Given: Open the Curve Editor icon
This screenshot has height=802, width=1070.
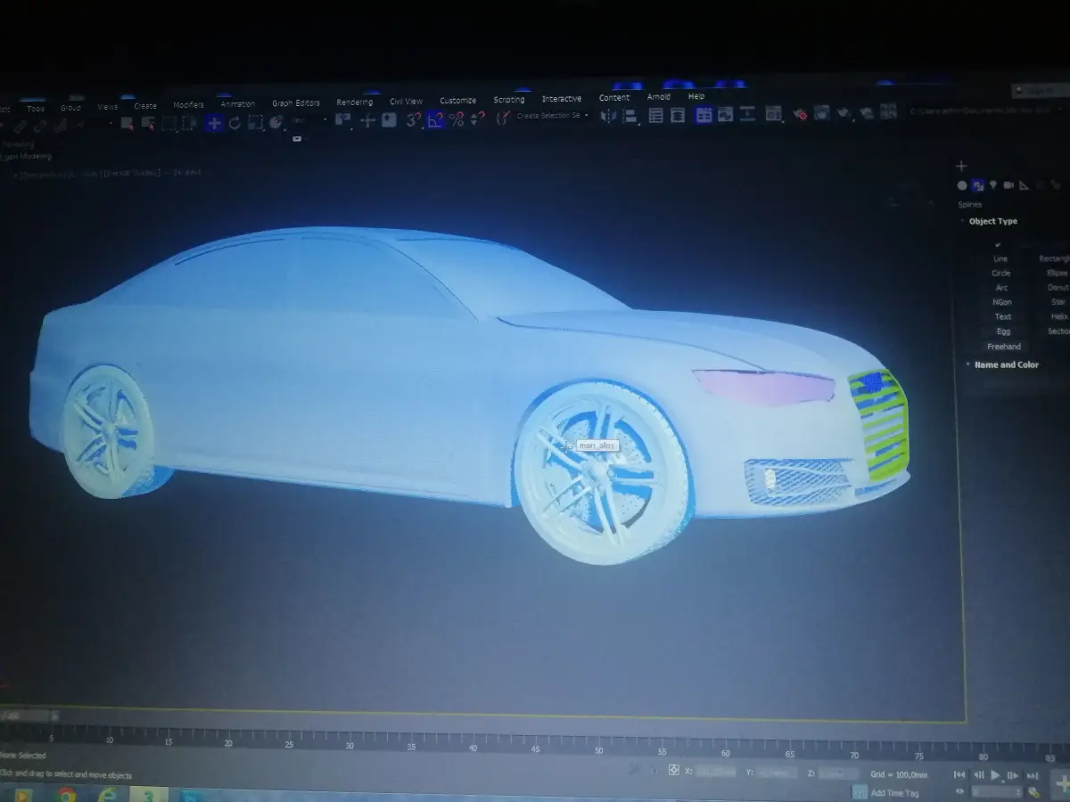Looking at the screenshot, I should 725,115.
